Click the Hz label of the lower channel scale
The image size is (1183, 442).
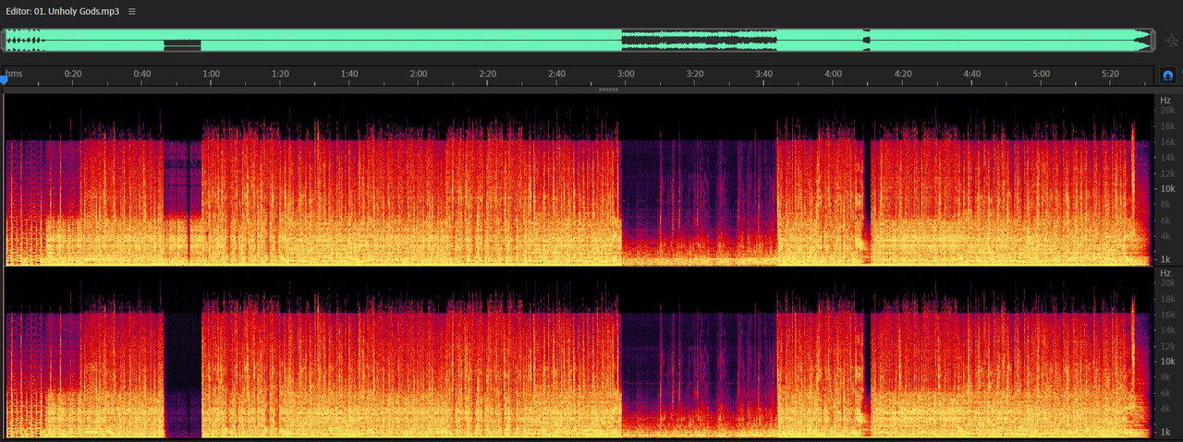(x=1165, y=273)
